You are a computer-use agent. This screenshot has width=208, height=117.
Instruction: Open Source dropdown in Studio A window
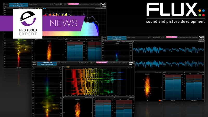[x=18, y=4]
